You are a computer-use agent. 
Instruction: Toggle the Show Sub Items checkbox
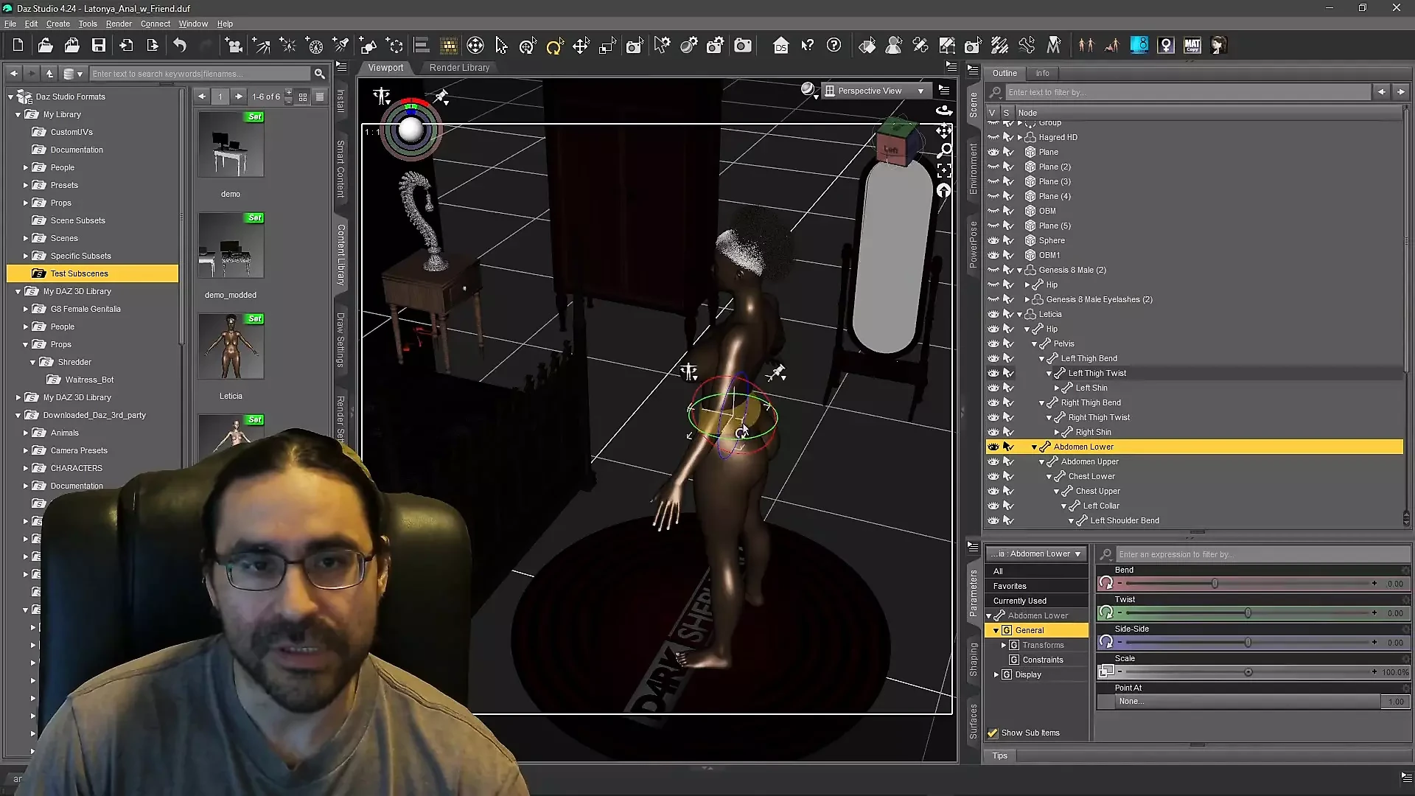coord(993,733)
